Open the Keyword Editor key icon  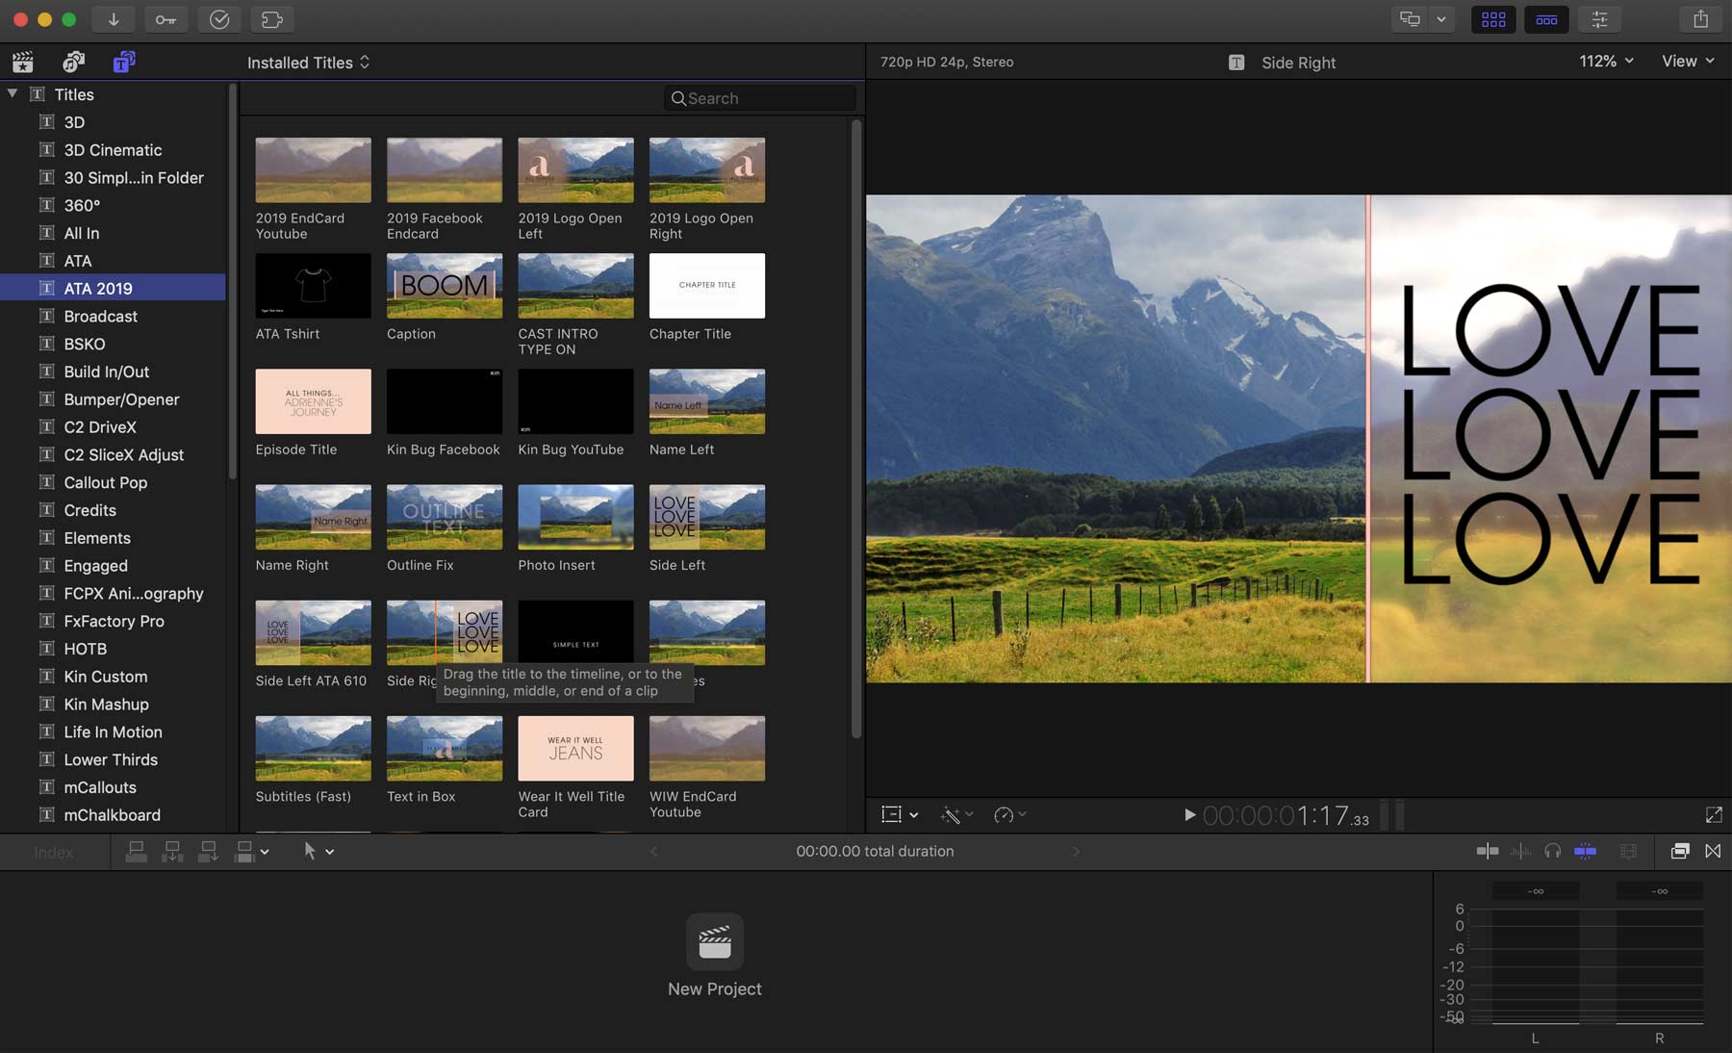[x=166, y=19]
